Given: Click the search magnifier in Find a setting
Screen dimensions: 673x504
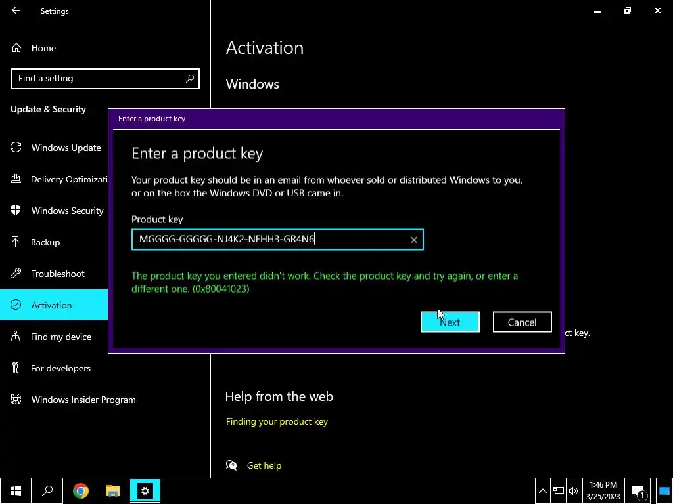Looking at the screenshot, I should click(190, 79).
